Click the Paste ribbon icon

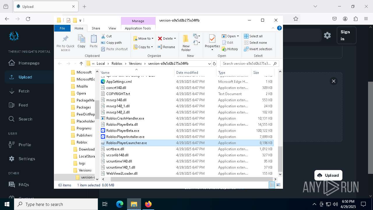tap(94, 41)
